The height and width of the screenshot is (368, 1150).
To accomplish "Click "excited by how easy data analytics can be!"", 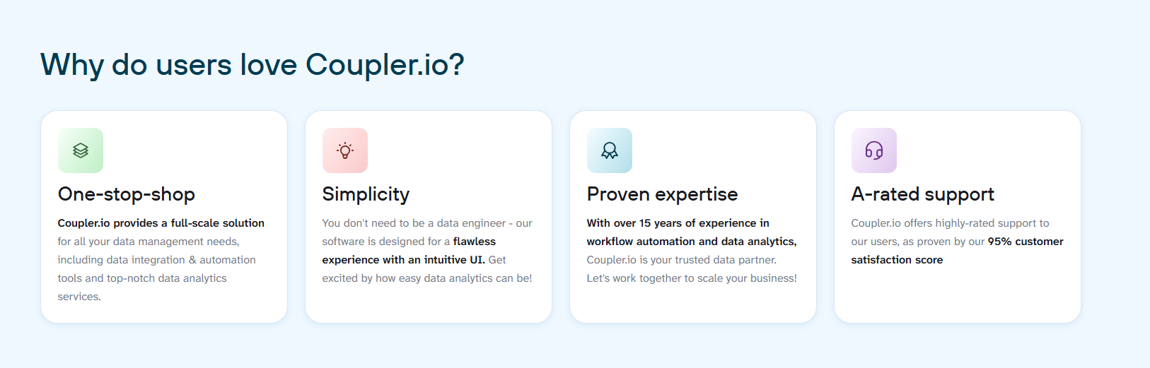I will click(427, 278).
